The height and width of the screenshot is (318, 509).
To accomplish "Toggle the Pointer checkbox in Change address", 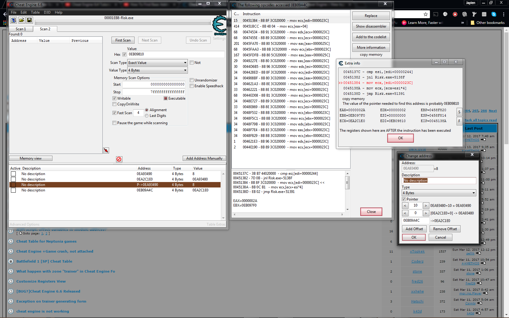I will [x=404, y=199].
